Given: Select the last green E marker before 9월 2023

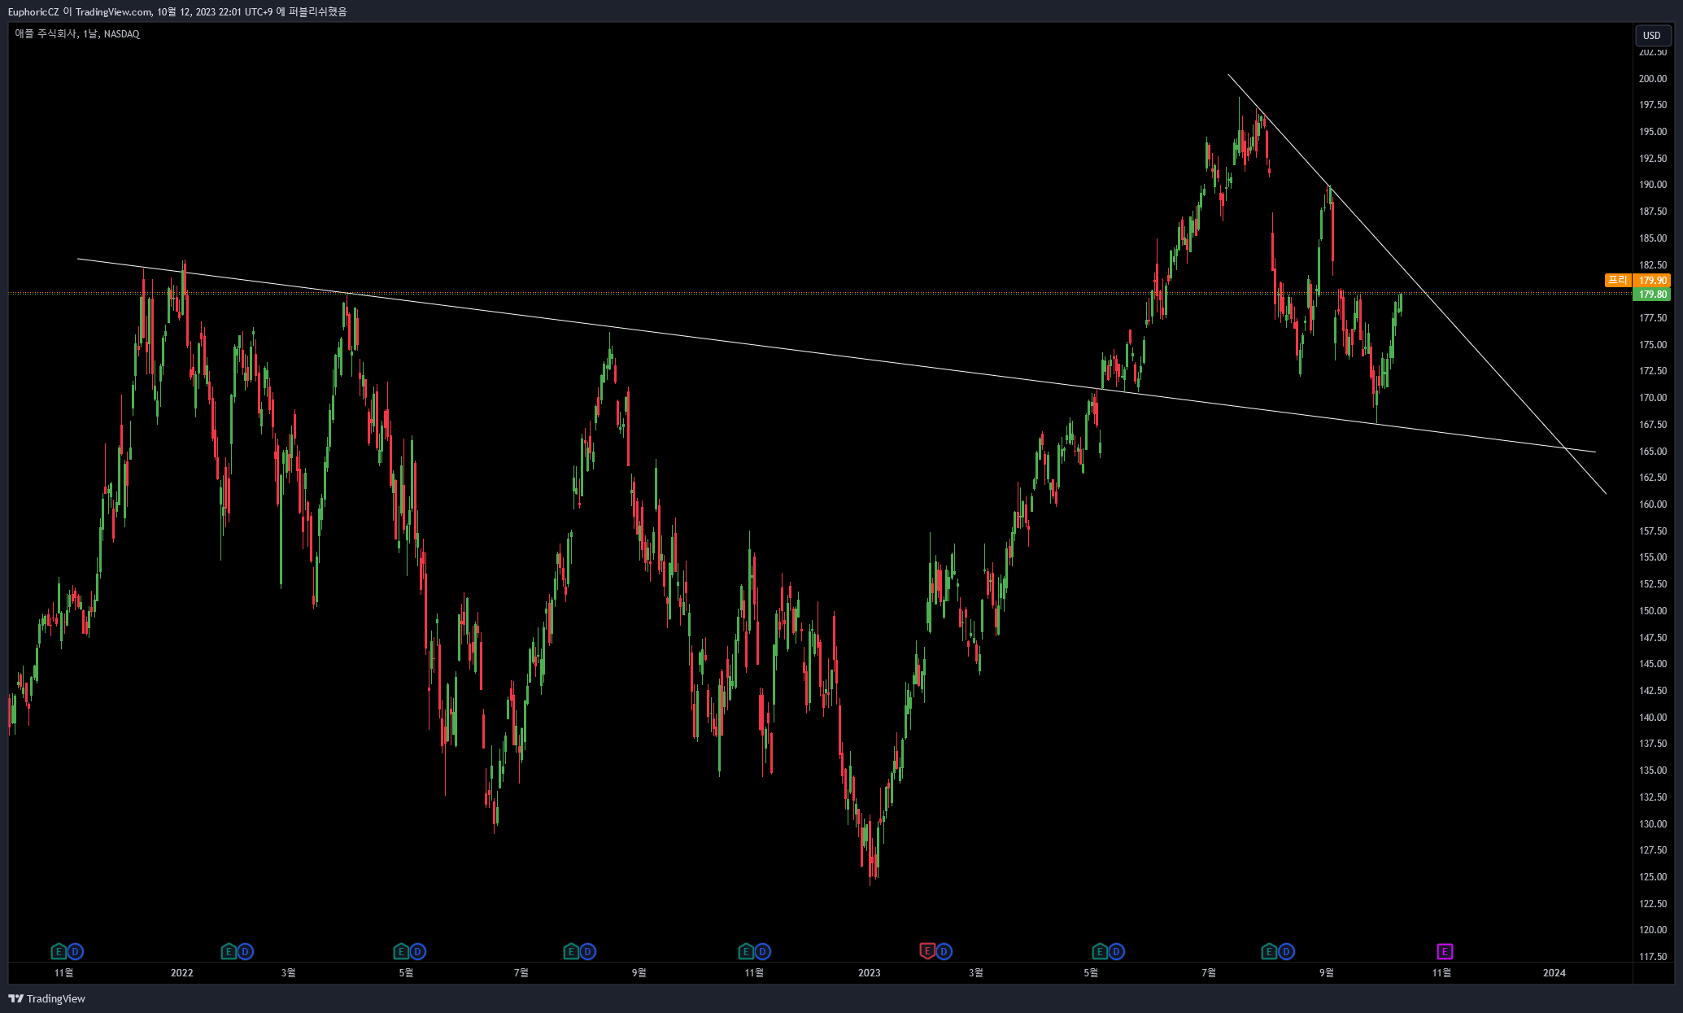Looking at the screenshot, I should pyautogui.click(x=1269, y=951).
